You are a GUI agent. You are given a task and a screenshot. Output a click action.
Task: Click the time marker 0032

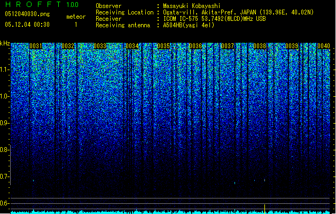pyautogui.click(x=68, y=46)
